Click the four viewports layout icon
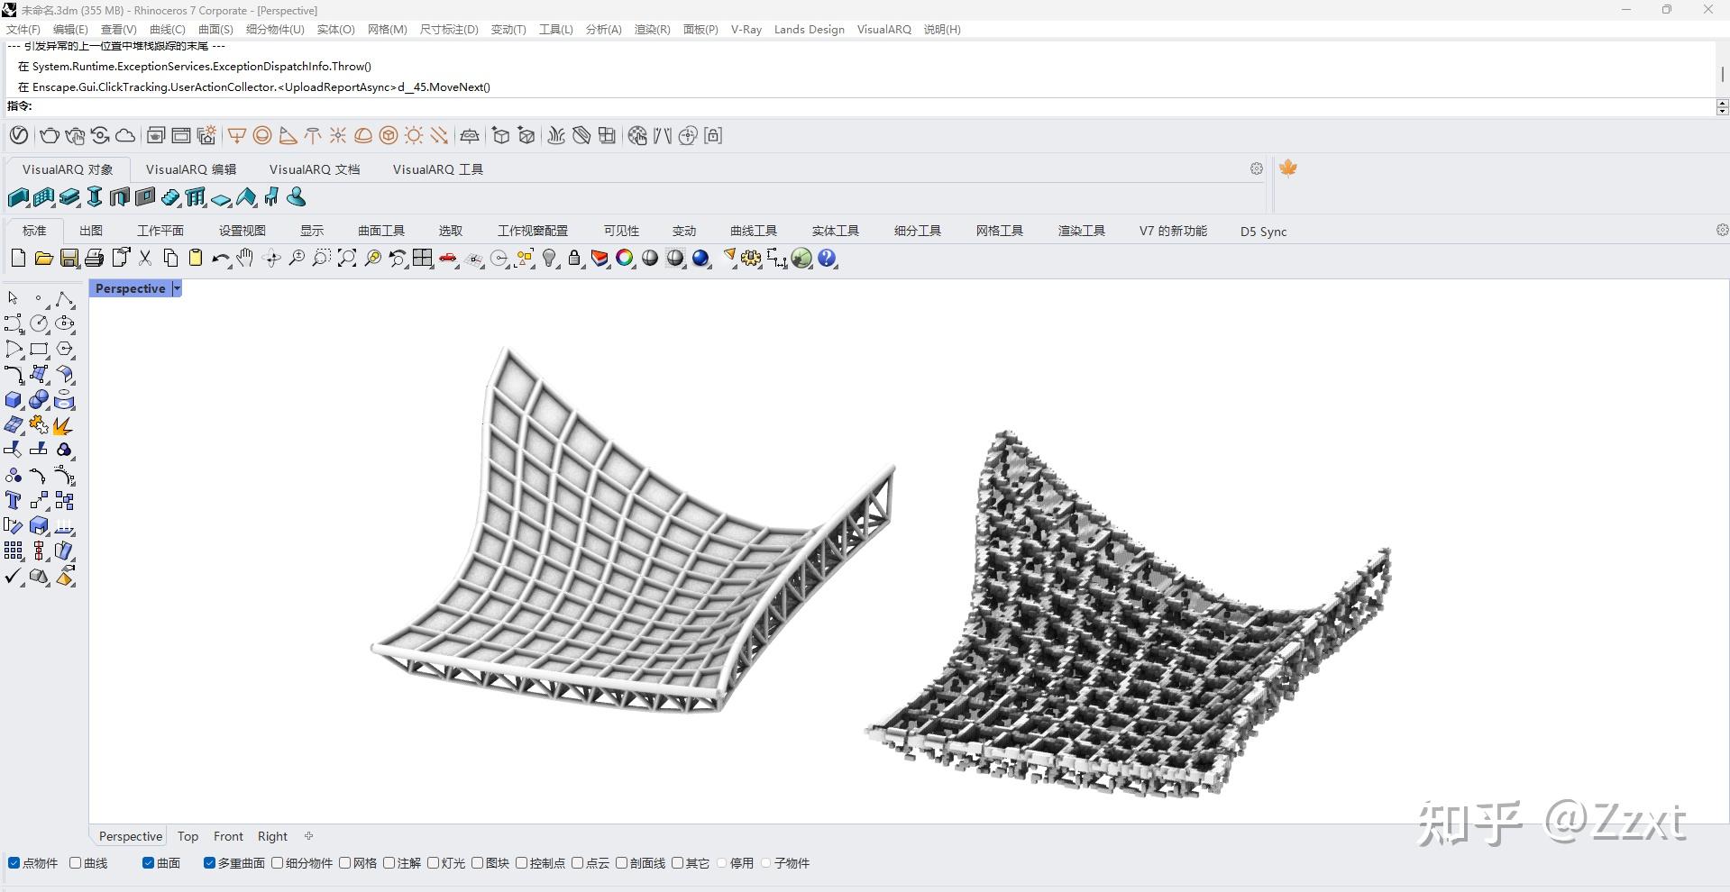This screenshot has height=892, width=1730. 423,259
